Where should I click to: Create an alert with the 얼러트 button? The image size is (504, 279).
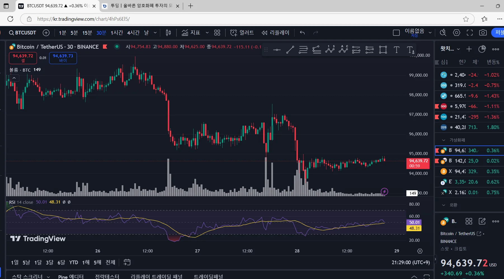tap(242, 33)
